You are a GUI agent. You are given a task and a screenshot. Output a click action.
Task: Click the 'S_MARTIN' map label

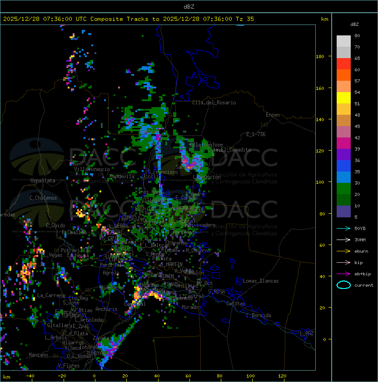pyautogui.click(x=172, y=264)
